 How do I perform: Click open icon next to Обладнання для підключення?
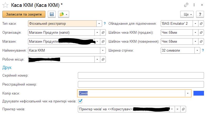(201, 23)
